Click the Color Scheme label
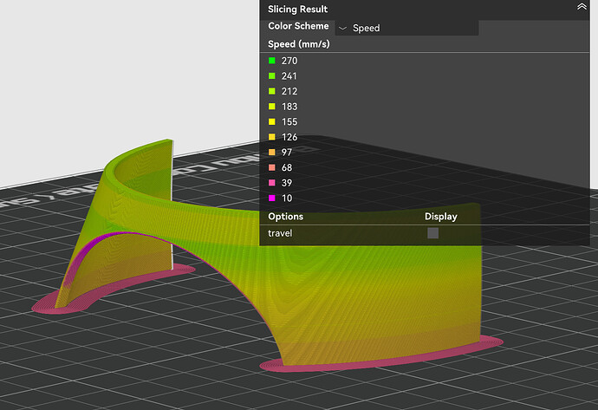 298,26
